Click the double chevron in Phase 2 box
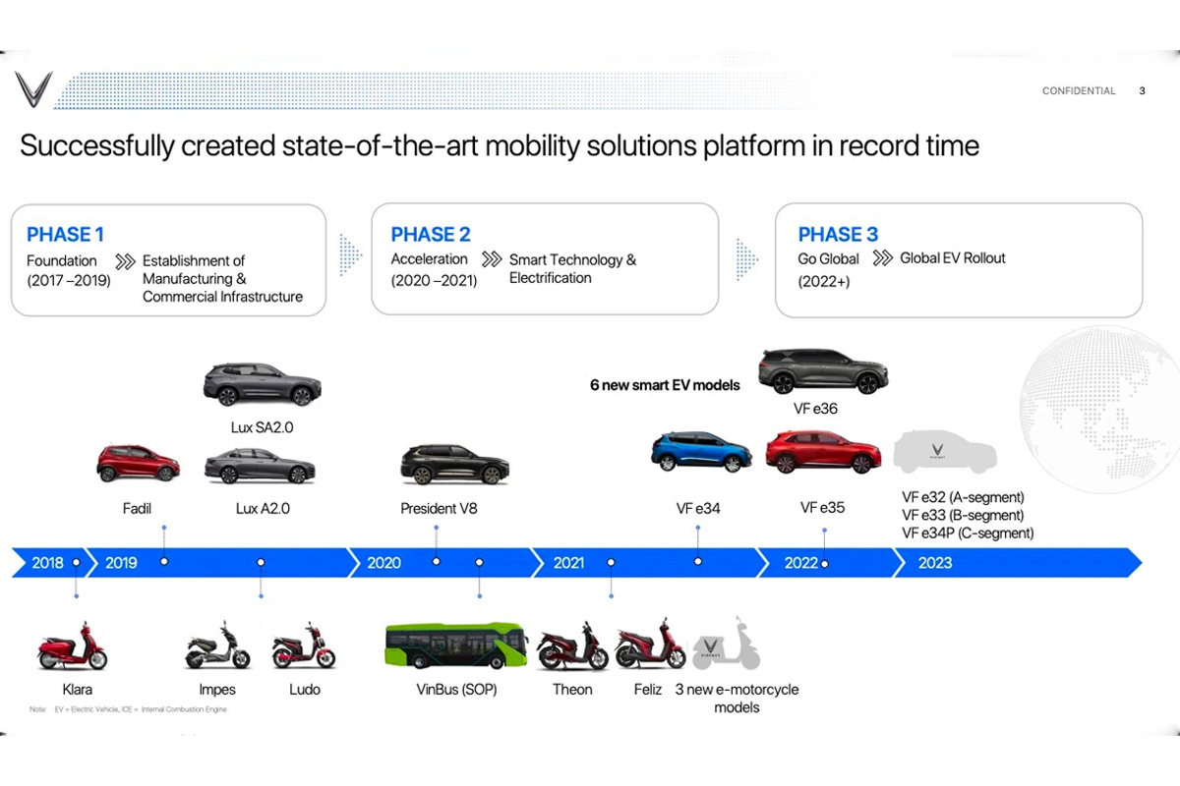1180x786 pixels. point(492,259)
